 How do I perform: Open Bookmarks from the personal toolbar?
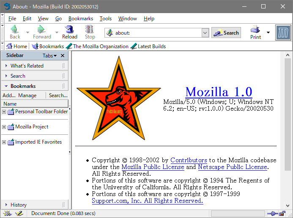point(48,46)
